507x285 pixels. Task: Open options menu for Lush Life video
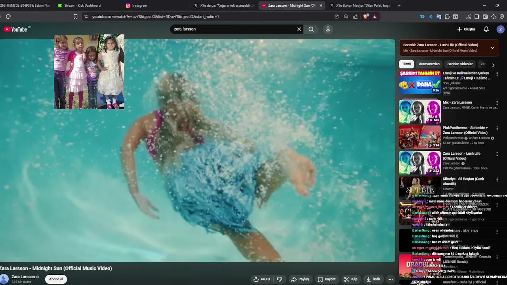(x=497, y=154)
